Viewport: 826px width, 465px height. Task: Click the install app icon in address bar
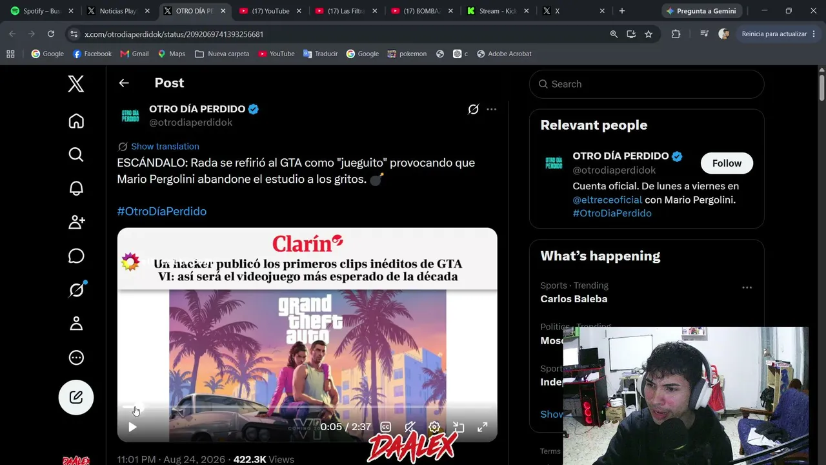(631, 34)
